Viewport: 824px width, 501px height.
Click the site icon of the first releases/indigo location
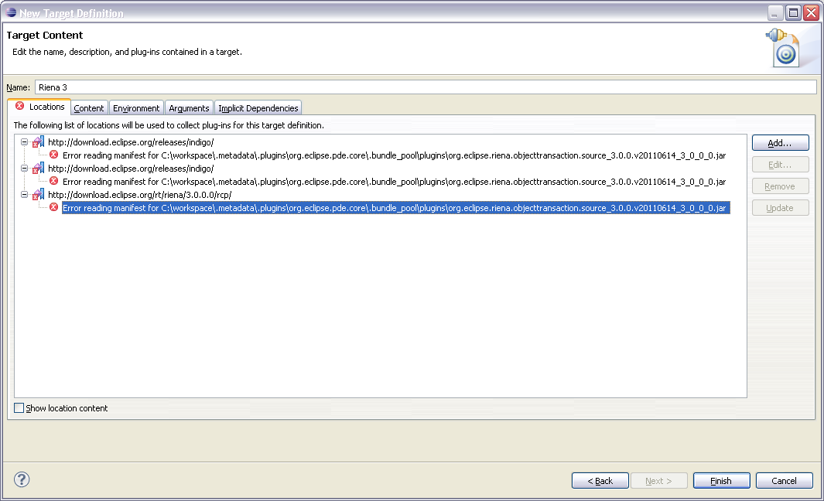pyautogui.click(x=39, y=141)
